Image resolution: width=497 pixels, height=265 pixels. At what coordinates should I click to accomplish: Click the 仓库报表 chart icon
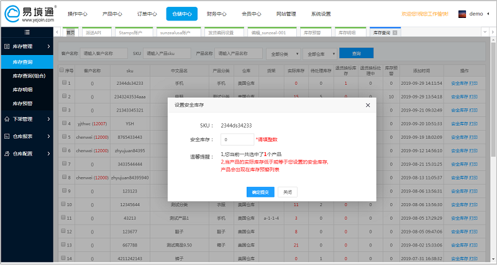6,136
